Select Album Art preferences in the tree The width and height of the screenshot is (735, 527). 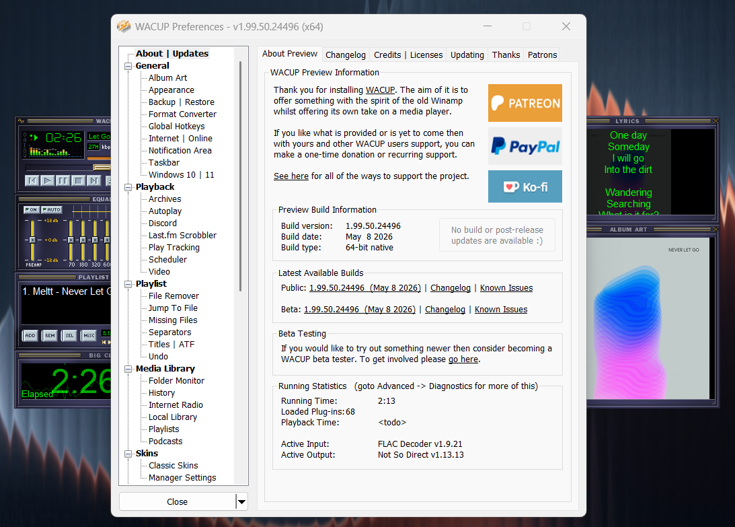[168, 78]
